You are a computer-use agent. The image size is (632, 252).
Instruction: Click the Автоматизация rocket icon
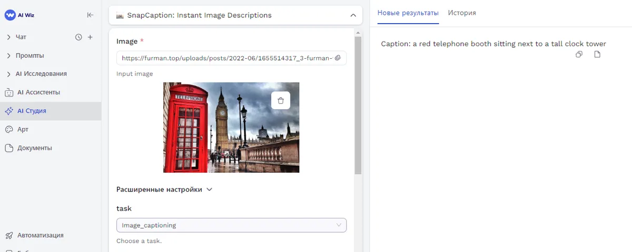click(x=9, y=235)
